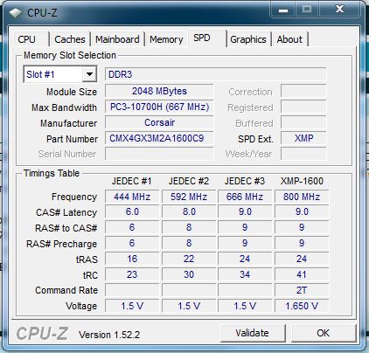The image size is (369, 353).
Task: Close the CPU-Z window
Action: 339,10
